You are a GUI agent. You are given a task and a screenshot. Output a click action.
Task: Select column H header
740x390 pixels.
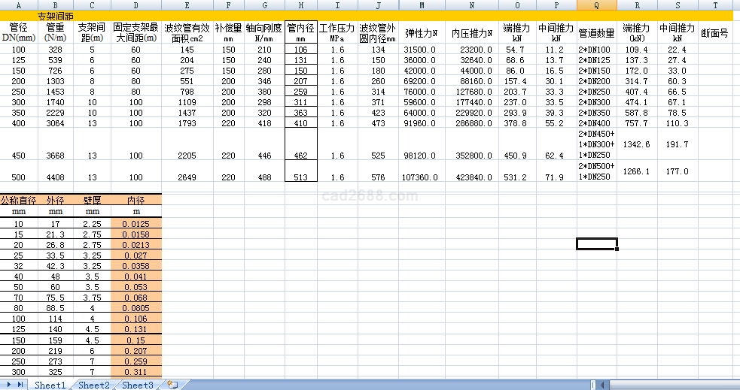[x=300, y=5]
